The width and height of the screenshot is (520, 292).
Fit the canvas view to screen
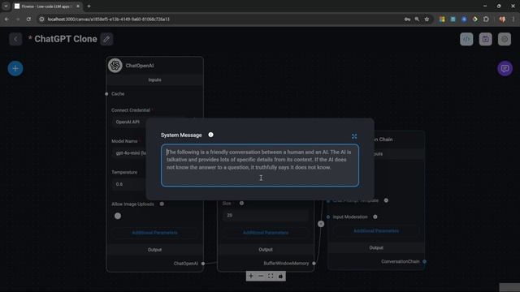click(x=271, y=276)
